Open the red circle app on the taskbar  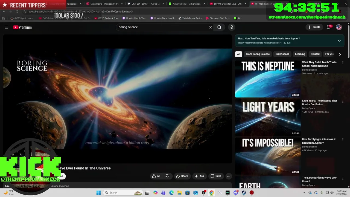(252, 193)
